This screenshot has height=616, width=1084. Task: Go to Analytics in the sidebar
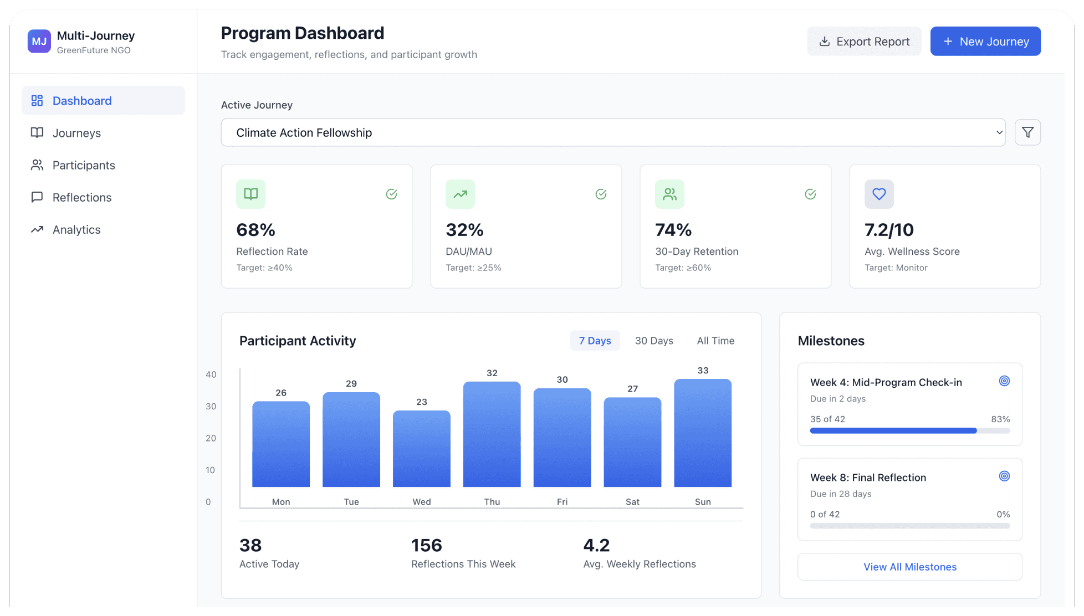pos(76,229)
